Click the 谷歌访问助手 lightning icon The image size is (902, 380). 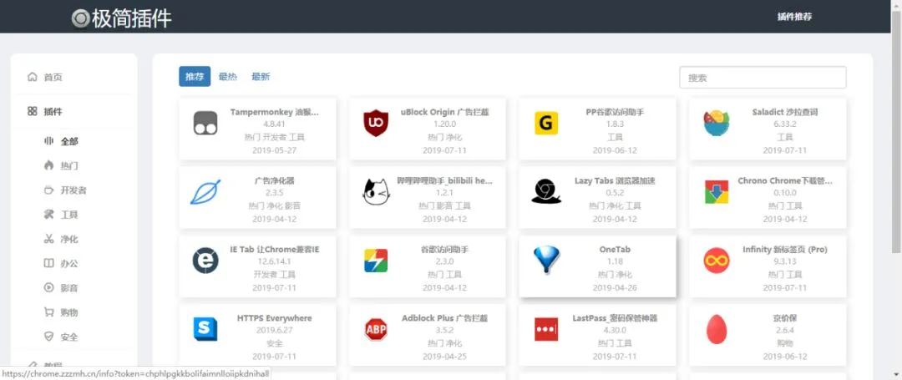376,261
